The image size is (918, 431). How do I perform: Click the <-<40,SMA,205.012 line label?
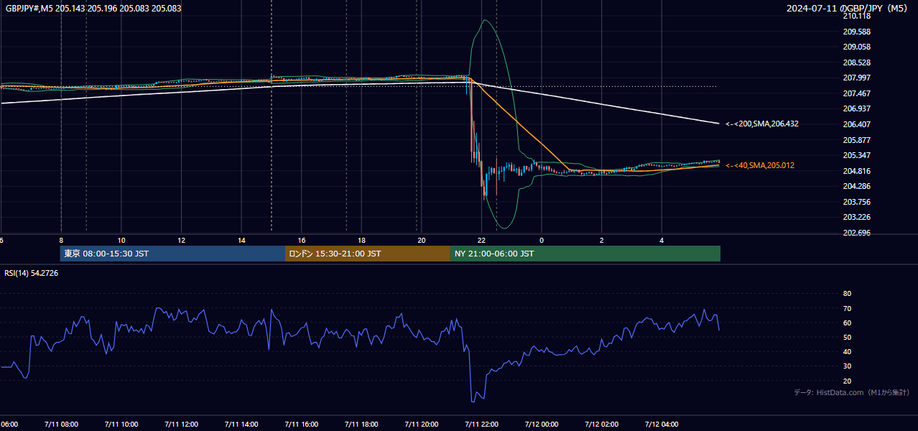click(760, 166)
